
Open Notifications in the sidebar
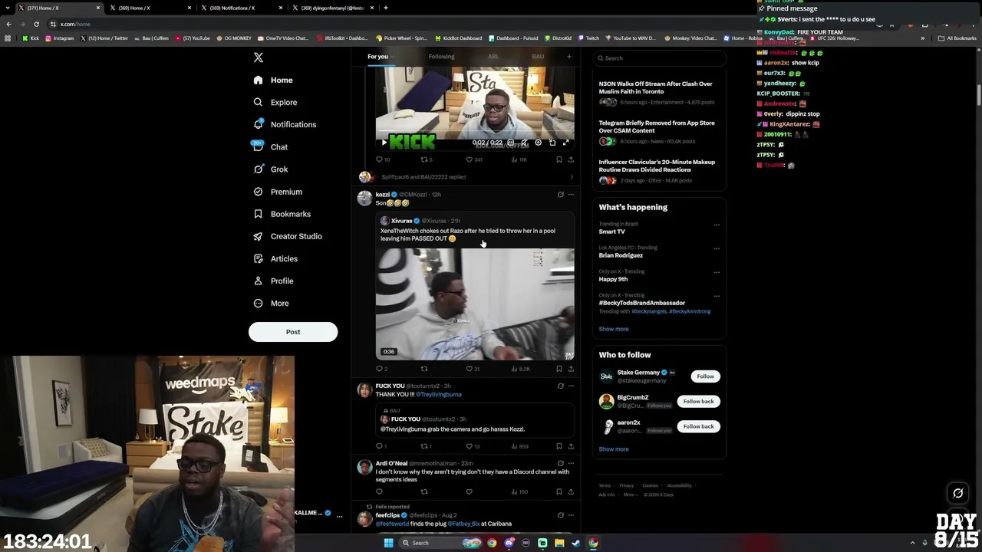click(x=285, y=124)
